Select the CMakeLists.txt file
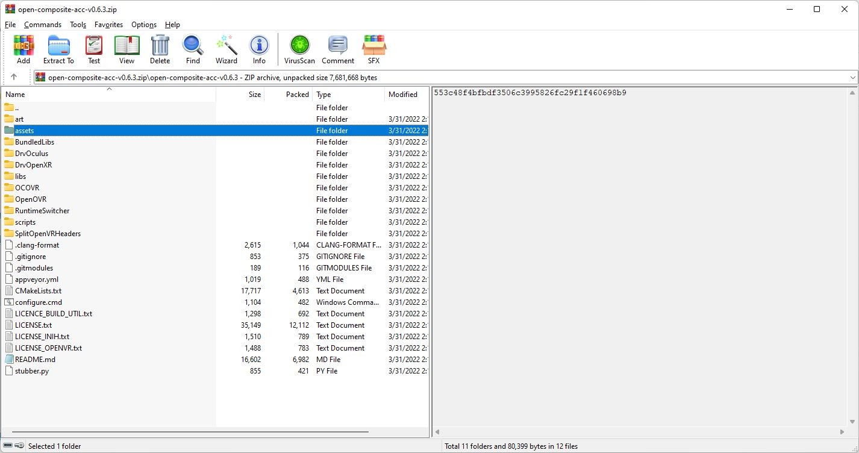This screenshot has width=859, height=453. (x=215, y=291)
